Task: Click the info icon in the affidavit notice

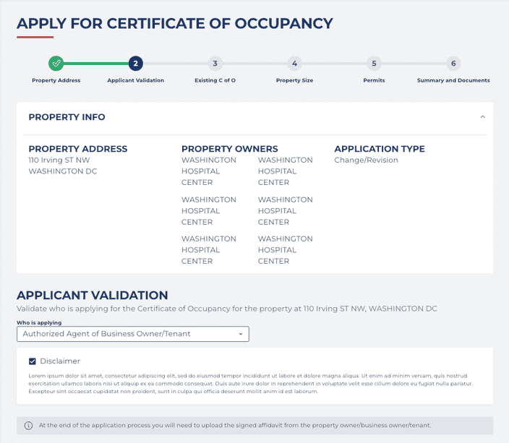Action: coord(29,426)
